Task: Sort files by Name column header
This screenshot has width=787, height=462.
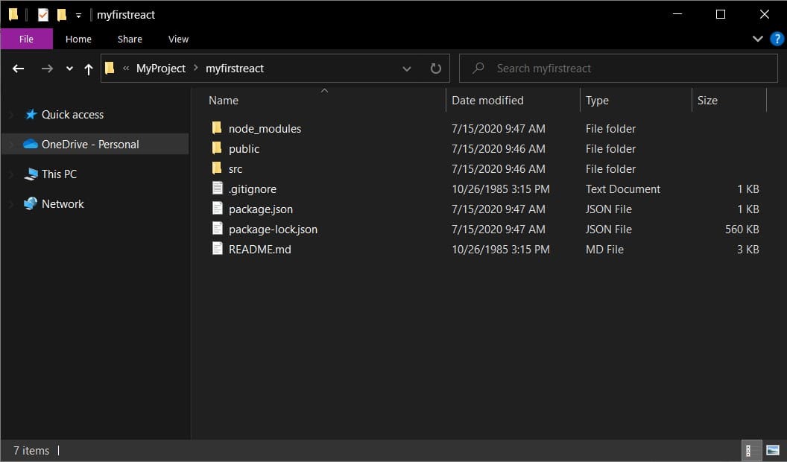Action: (x=224, y=101)
